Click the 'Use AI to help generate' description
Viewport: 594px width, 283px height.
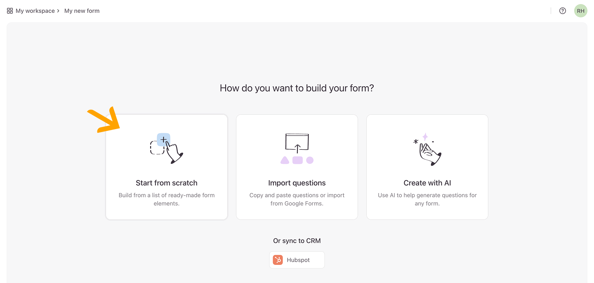(x=427, y=199)
